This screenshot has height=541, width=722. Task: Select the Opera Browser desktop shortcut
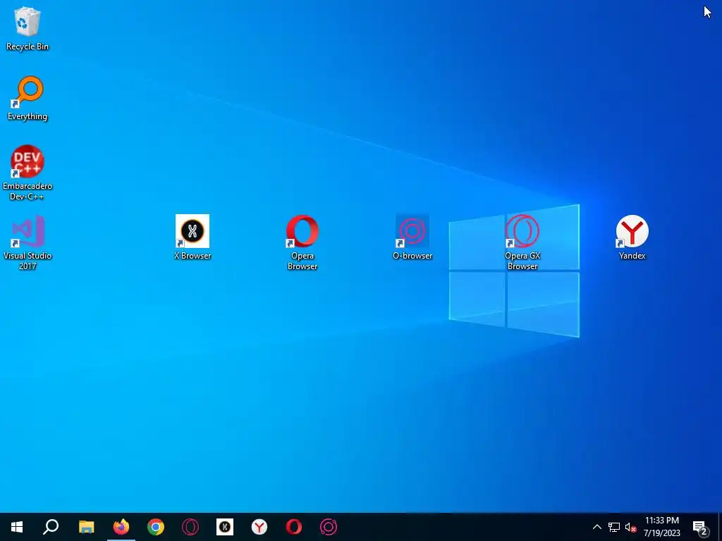(x=302, y=242)
